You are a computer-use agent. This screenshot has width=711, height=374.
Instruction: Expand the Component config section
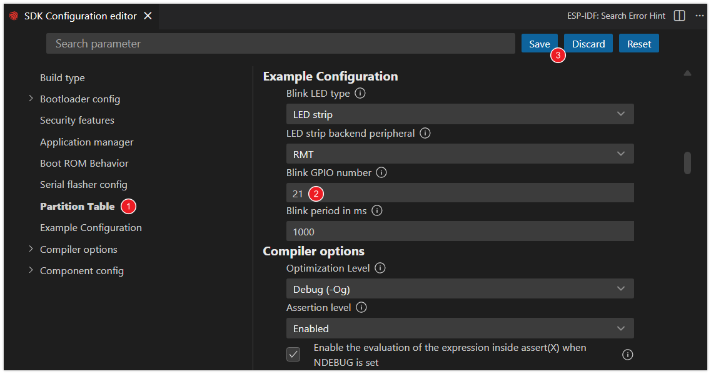(31, 270)
